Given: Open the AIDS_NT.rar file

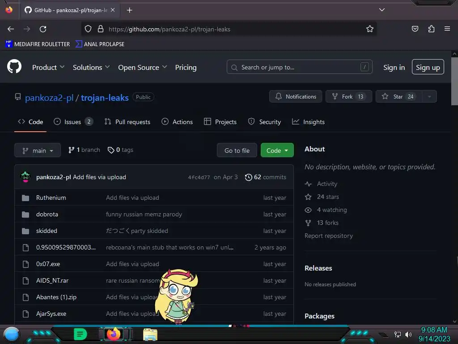Looking at the screenshot, I should pos(52,280).
